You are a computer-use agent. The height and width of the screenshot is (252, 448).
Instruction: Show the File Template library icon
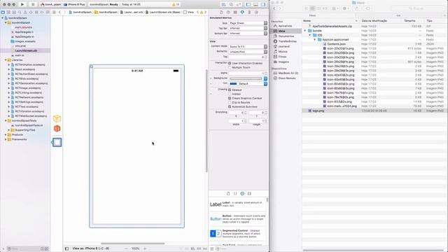pos(228,193)
